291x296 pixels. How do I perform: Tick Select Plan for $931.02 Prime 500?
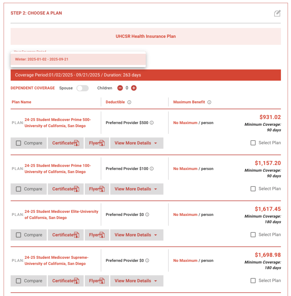(x=253, y=143)
